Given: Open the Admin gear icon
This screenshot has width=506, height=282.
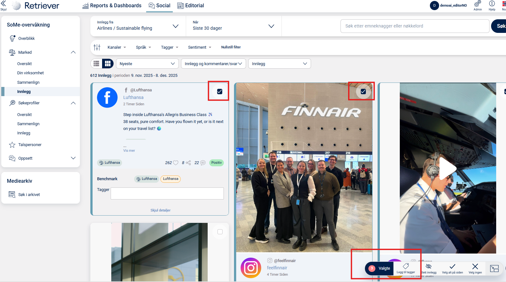Looking at the screenshot, I should pyautogui.click(x=477, y=4).
